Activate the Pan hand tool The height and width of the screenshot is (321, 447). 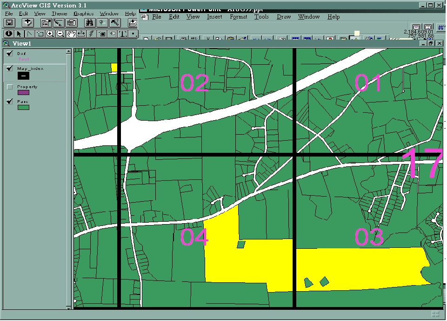tap(71, 34)
